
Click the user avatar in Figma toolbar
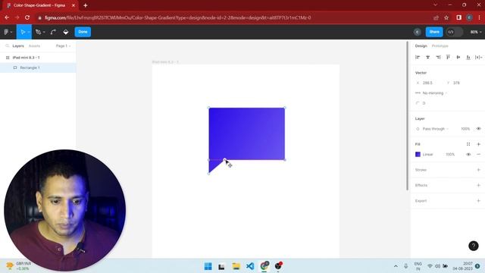[x=417, y=32]
